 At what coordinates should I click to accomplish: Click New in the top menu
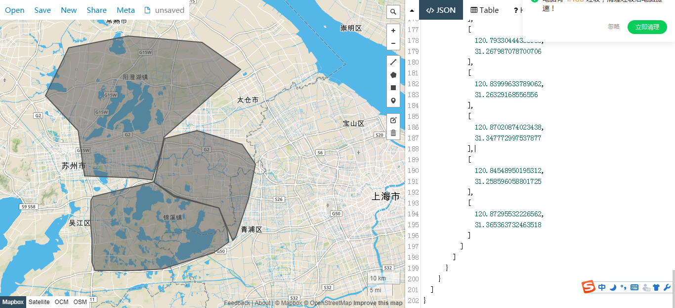[69, 10]
